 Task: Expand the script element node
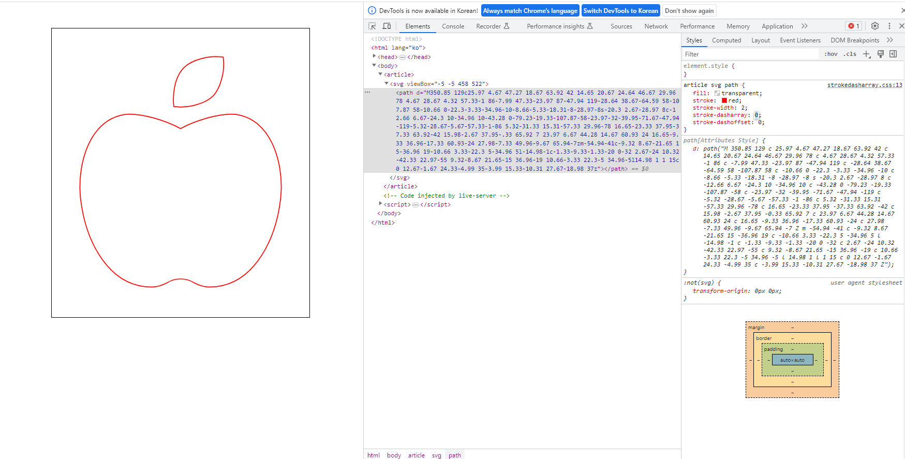380,204
